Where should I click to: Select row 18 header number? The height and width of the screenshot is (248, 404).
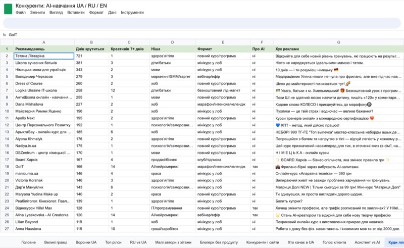point(7,167)
